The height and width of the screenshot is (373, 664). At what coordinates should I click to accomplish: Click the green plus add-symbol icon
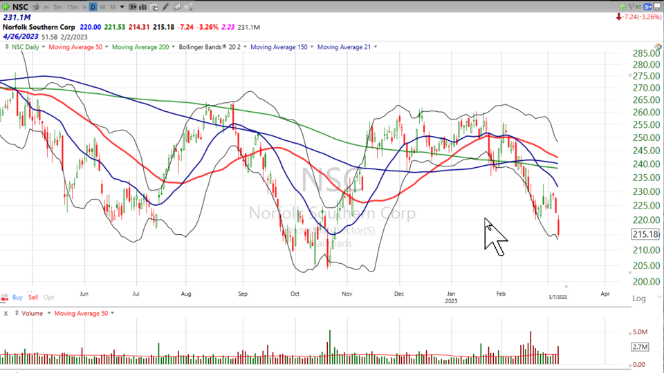pos(6,7)
